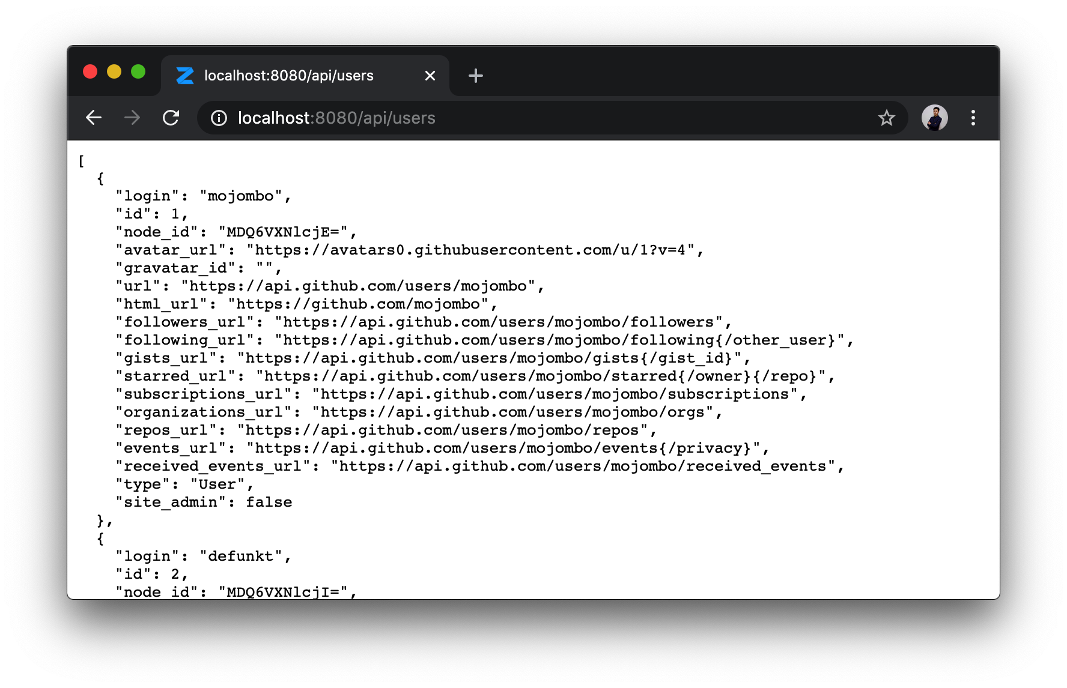Click the "starred_url" line
This screenshot has width=1067, height=688.
[x=475, y=376]
